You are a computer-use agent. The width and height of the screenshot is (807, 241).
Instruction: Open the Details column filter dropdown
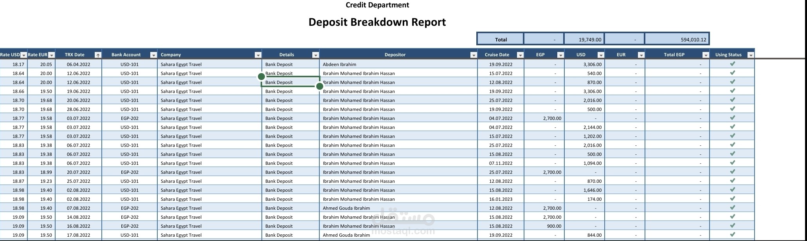pos(315,55)
